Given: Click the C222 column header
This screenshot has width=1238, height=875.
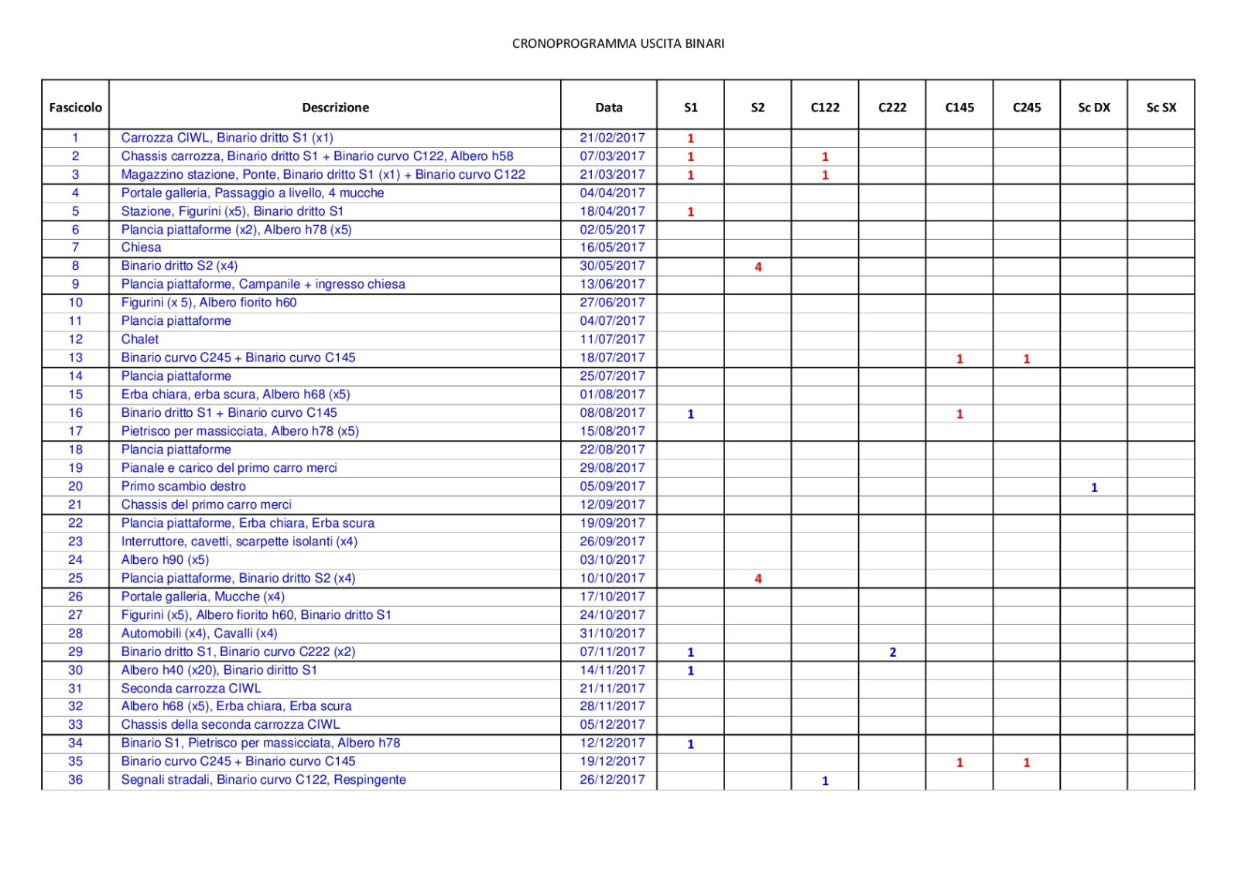Looking at the screenshot, I should tap(891, 108).
